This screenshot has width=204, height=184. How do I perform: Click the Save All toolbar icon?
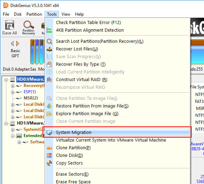tap(9, 27)
